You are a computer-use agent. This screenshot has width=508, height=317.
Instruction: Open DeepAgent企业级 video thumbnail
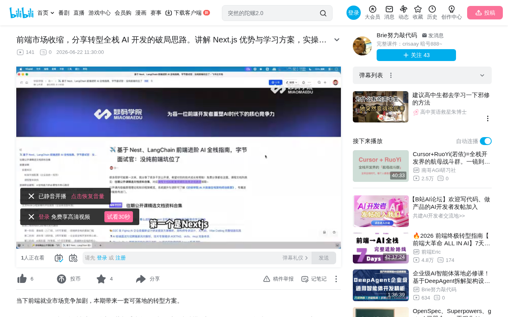[381, 285]
